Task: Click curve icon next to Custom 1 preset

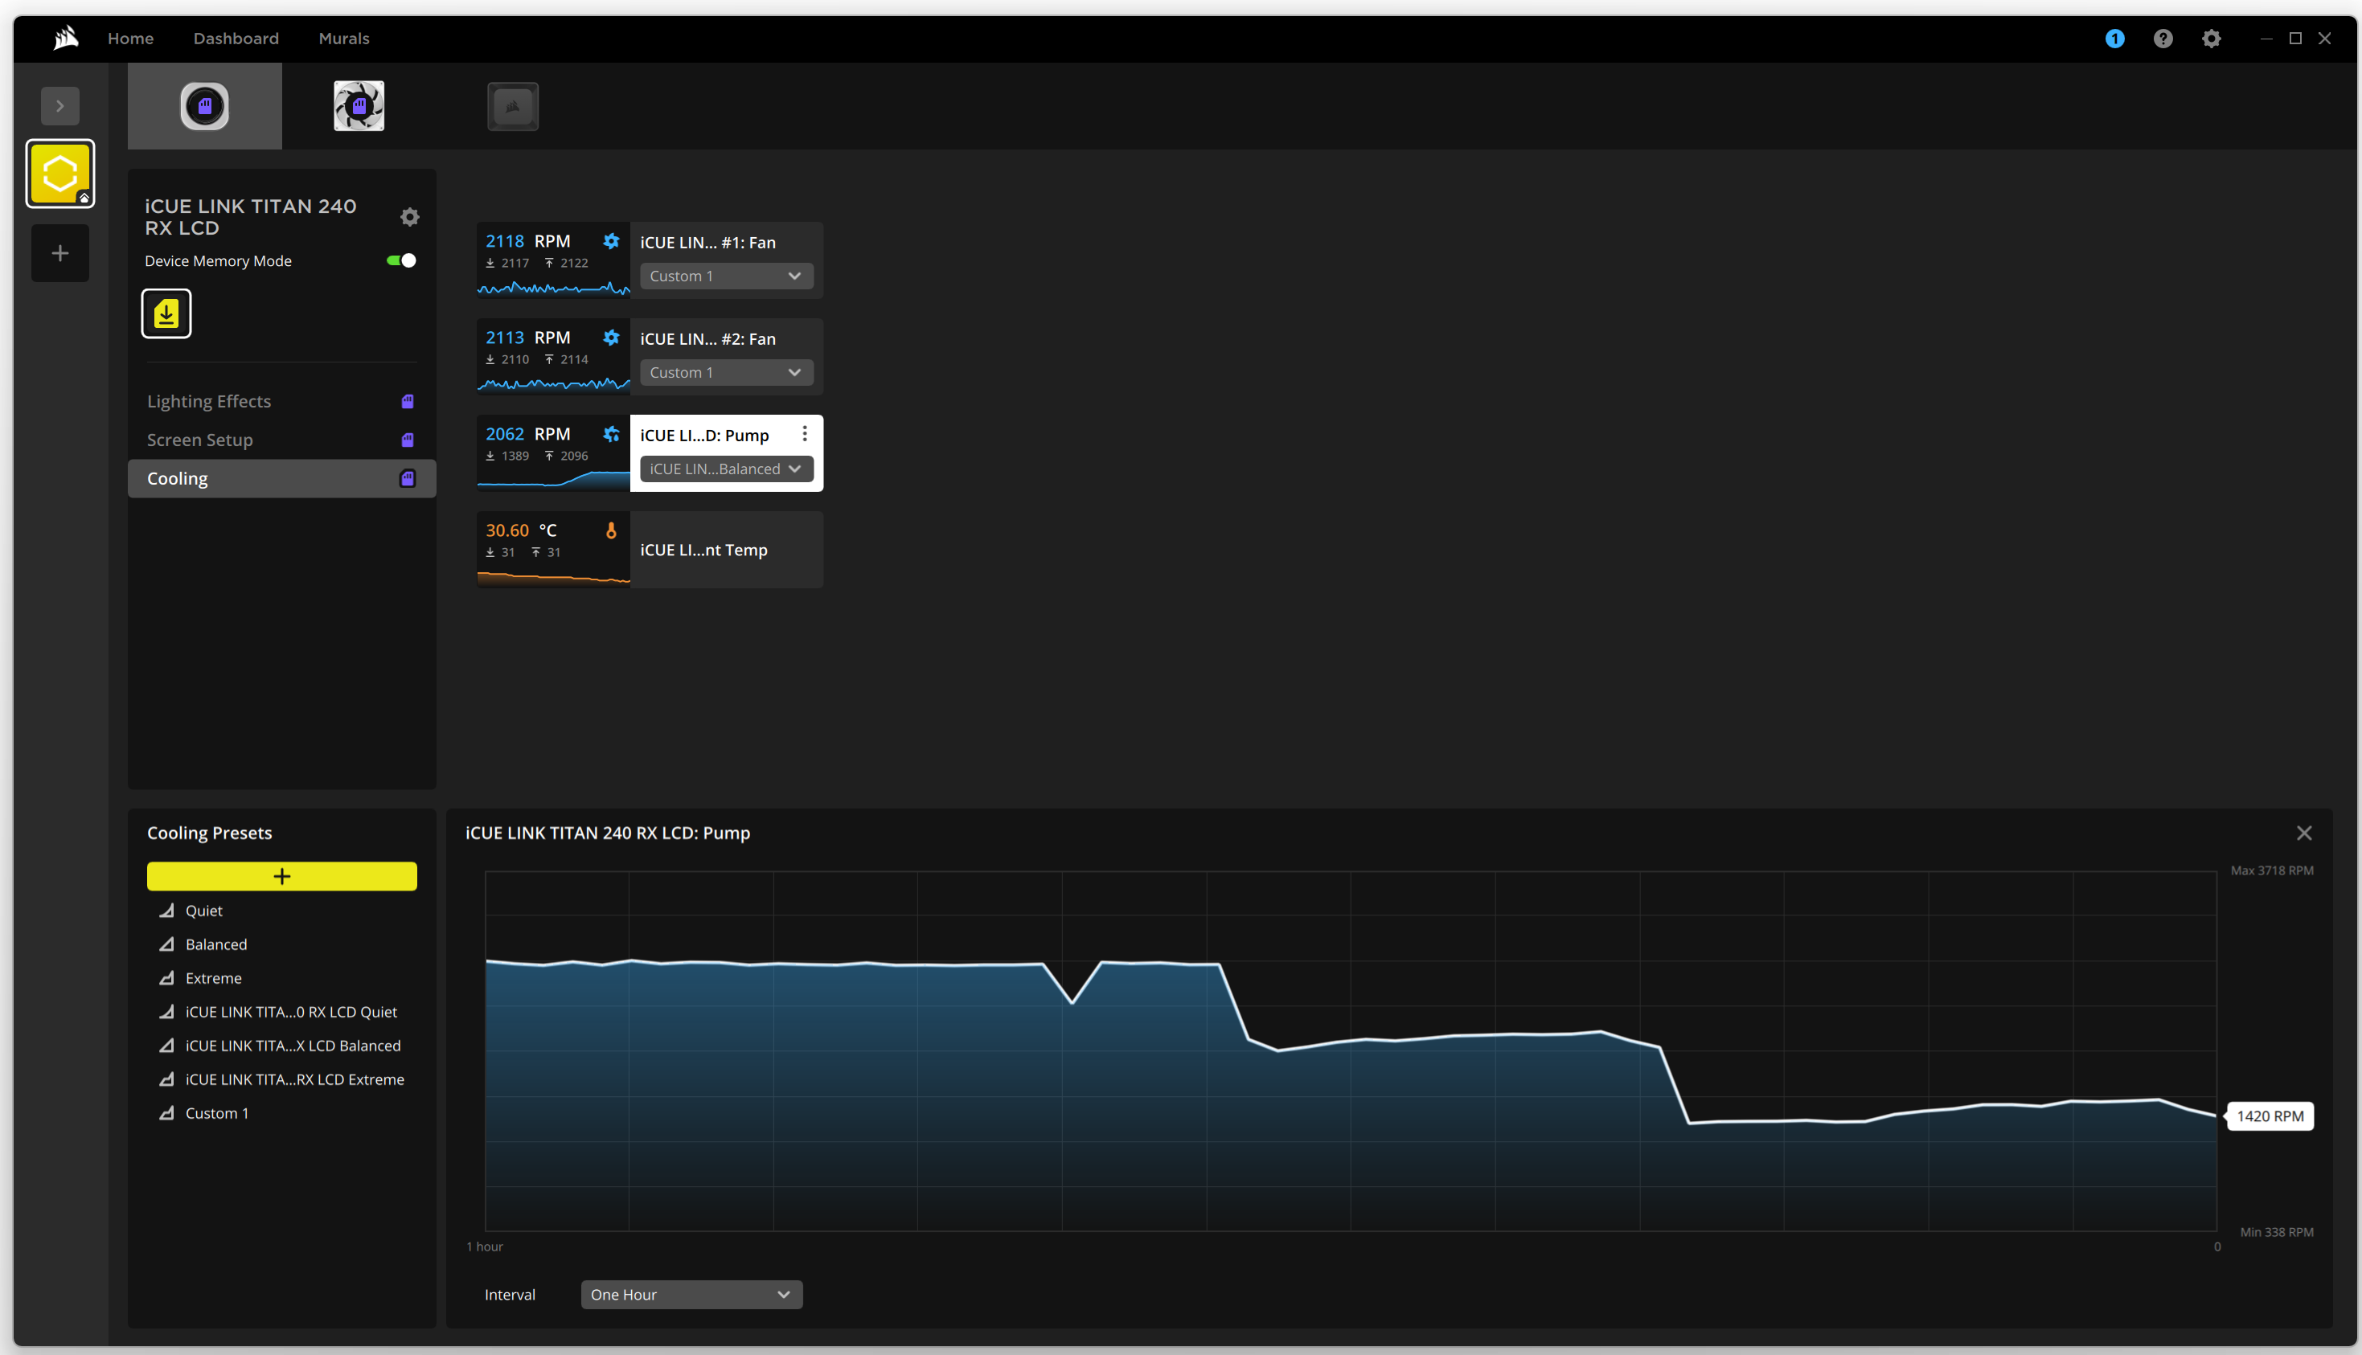Action: point(166,1113)
